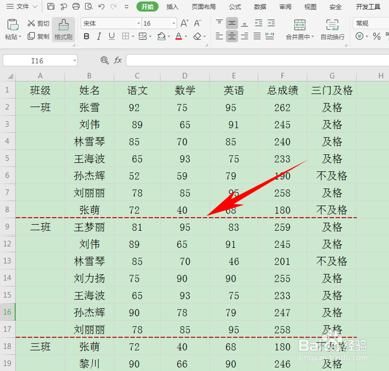Select column C header
Screen dimensions: 389x371
click(137, 76)
